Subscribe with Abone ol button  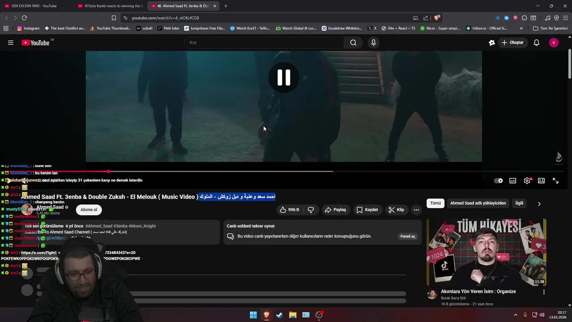(x=88, y=210)
